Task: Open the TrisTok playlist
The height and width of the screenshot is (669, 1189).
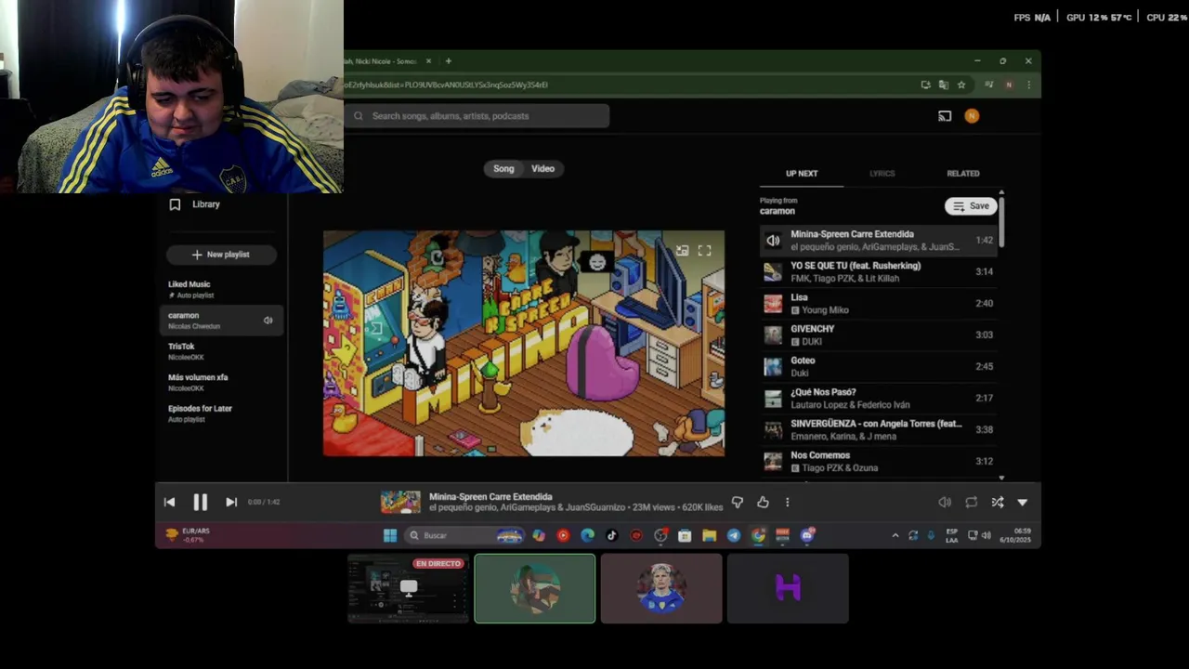Action: [221, 351]
